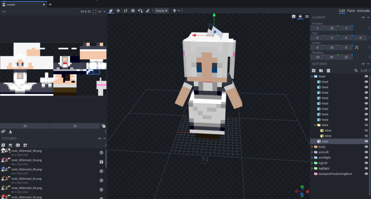This screenshot has height=199, width=371.
Task: Toggle visibility of the blink group
Action: click(366, 125)
